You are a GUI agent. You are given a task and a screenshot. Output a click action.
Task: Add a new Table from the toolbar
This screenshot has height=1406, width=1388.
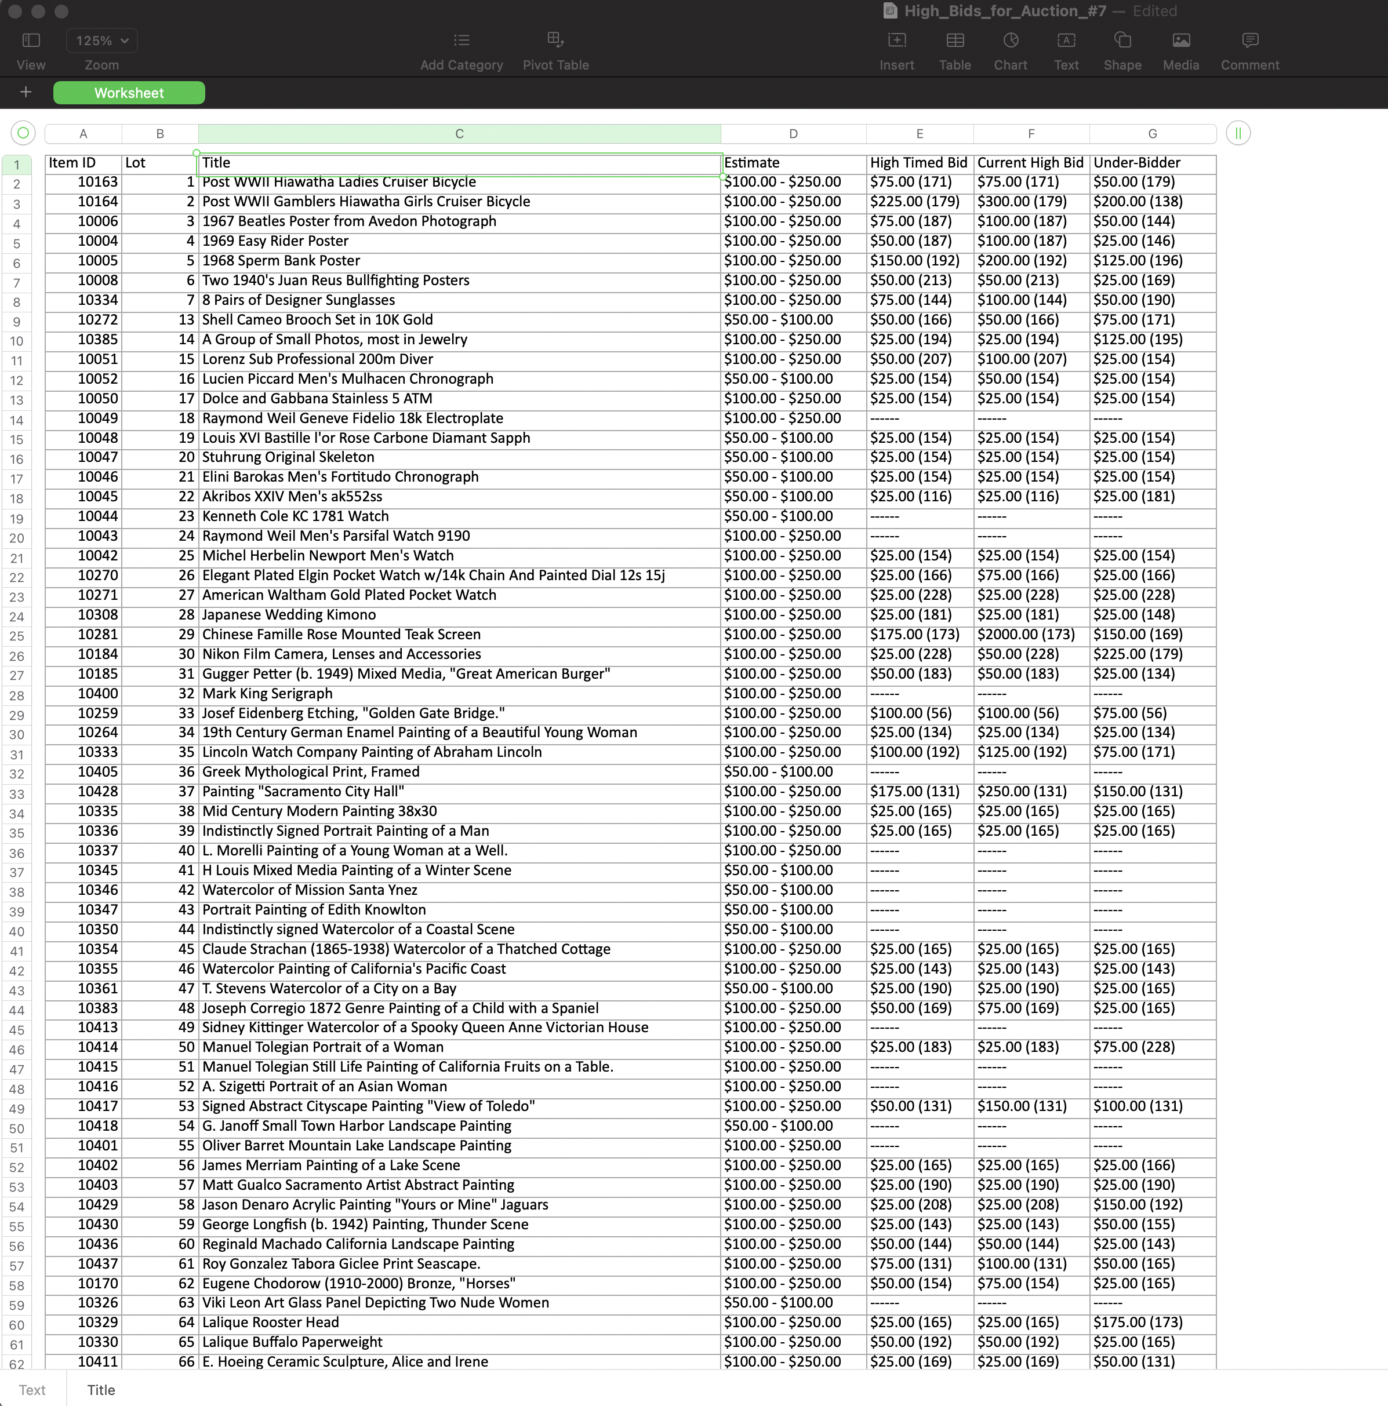pos(955,40)
